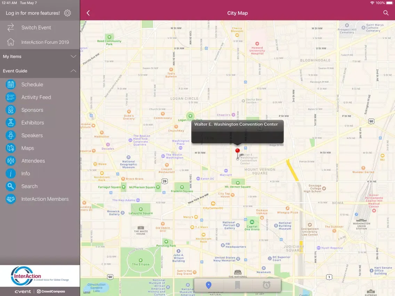Tap the Old Ebbitt Grill marker
Screen dimensions: 395x296
(163, 223)
